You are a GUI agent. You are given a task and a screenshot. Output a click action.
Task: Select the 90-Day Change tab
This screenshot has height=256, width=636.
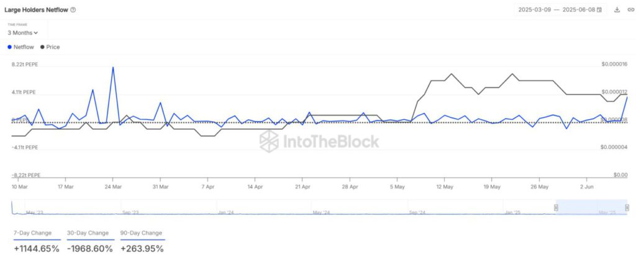(142, 233)
